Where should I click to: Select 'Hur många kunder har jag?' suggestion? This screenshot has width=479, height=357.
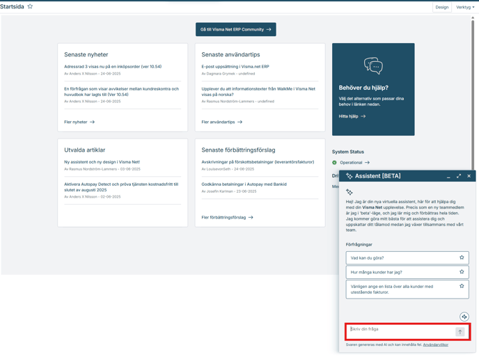[x=407, y=272]
